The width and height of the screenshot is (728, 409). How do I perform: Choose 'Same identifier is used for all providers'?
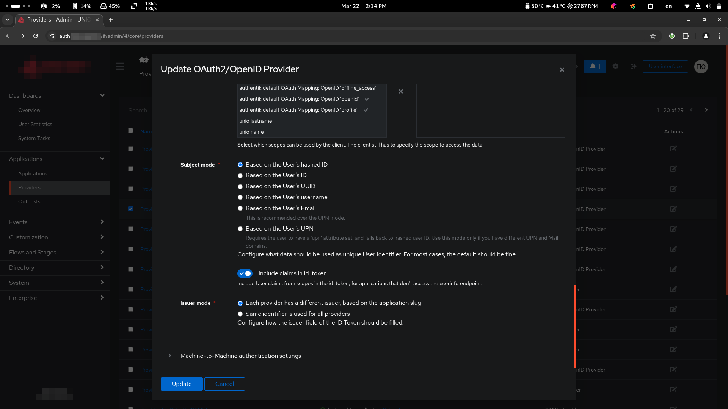pos(240,314)
